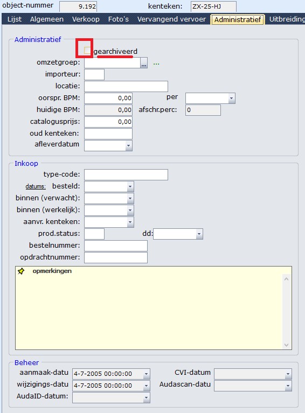Open the CVI-datum dropdown
The image size is (305, 413).
coord(288,374)
